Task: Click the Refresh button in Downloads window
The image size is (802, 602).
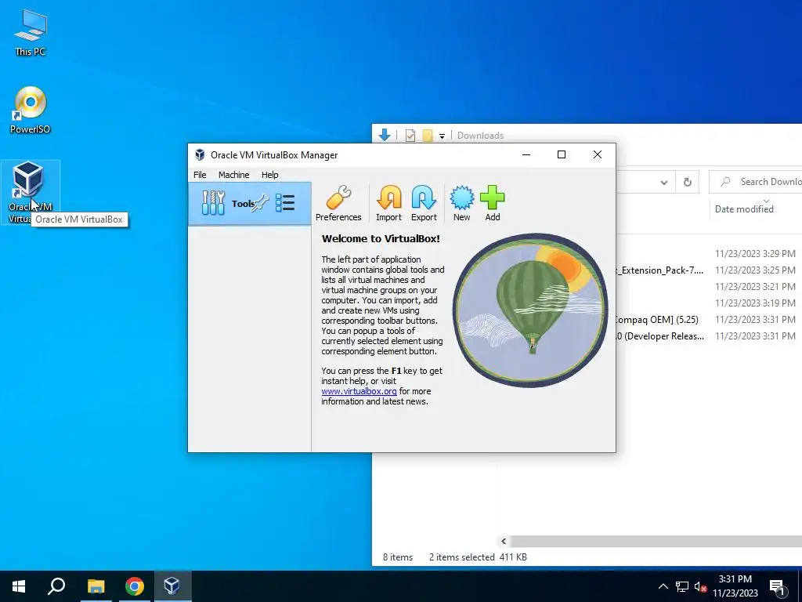Action: 688,182
